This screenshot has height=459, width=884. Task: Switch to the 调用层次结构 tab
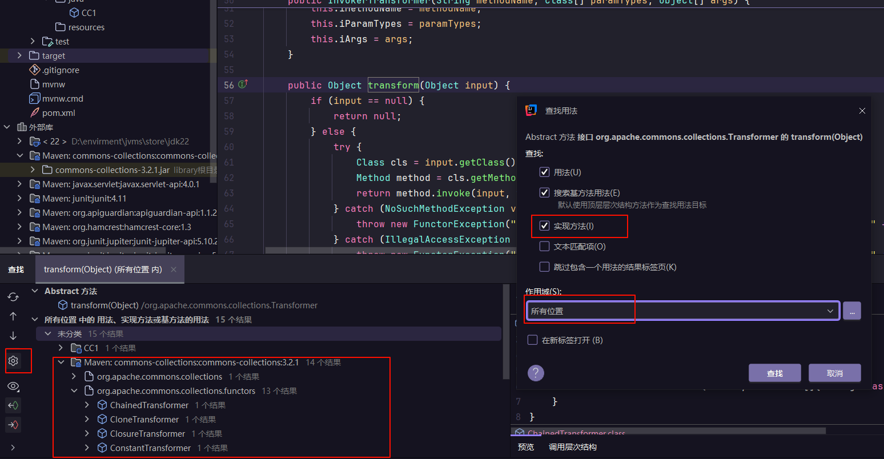[572, 447]
